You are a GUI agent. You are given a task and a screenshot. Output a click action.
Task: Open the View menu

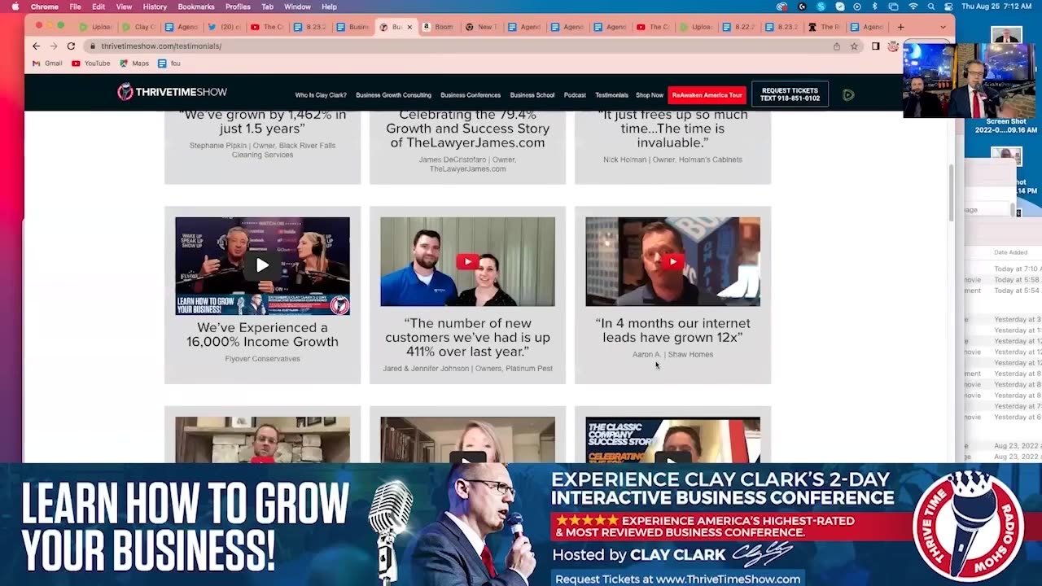coord(124,7)
